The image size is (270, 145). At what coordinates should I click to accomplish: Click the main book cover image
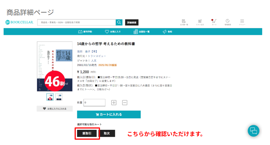click(55, 66)
